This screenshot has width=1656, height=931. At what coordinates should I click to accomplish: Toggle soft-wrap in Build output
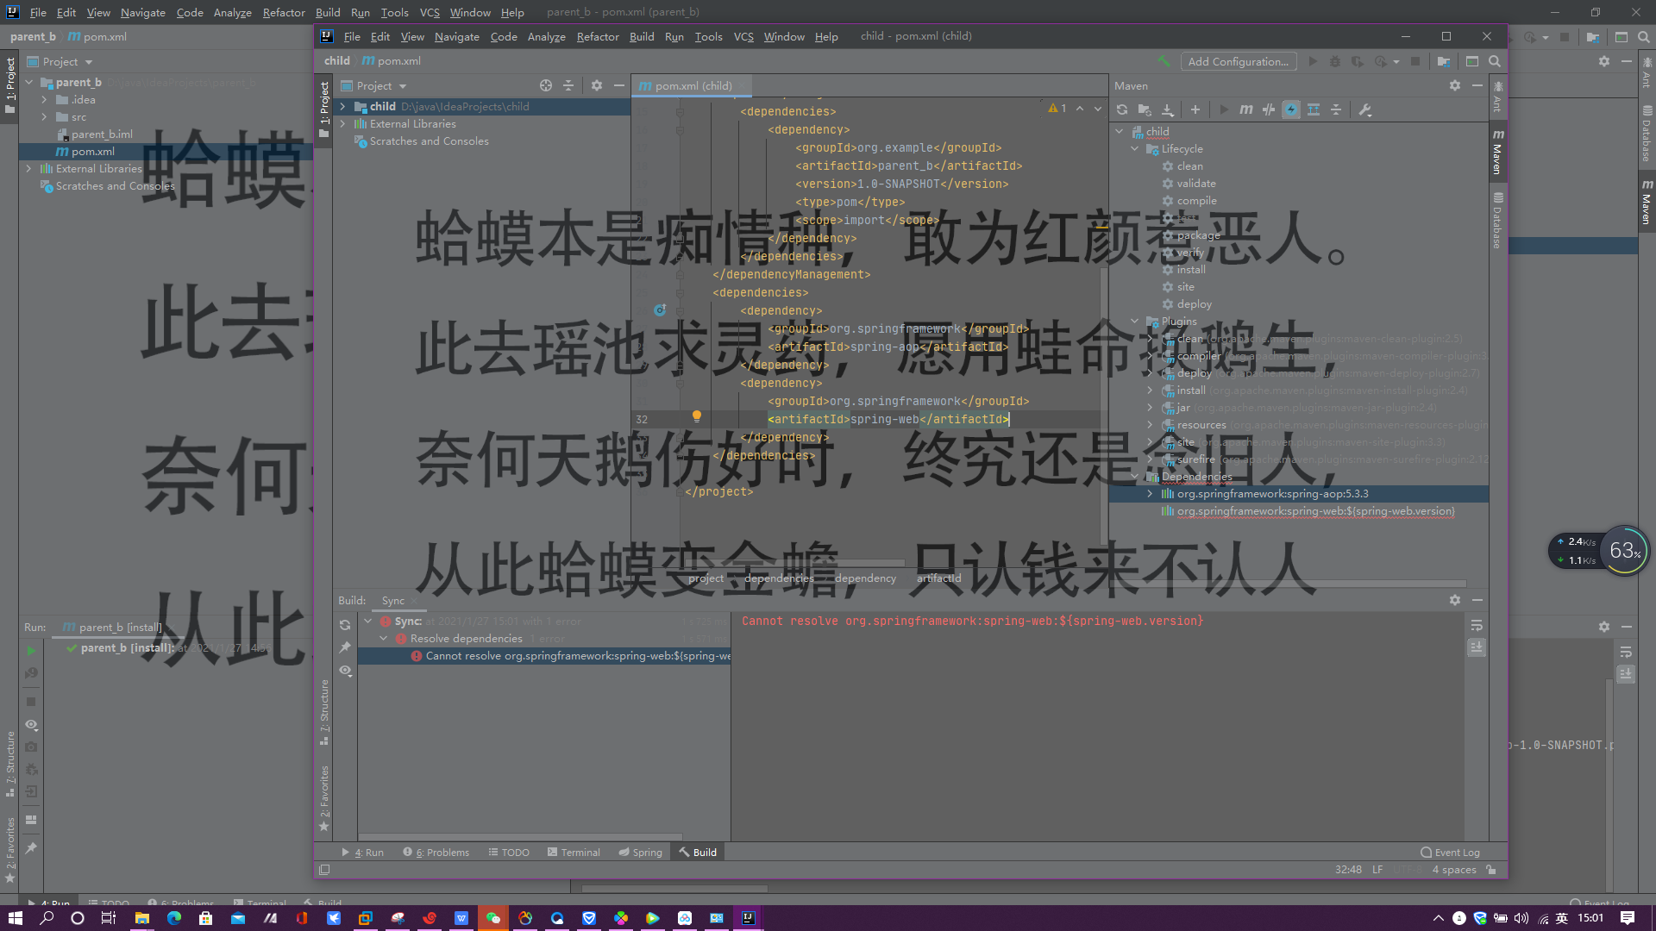click(x=1477, y=625)
